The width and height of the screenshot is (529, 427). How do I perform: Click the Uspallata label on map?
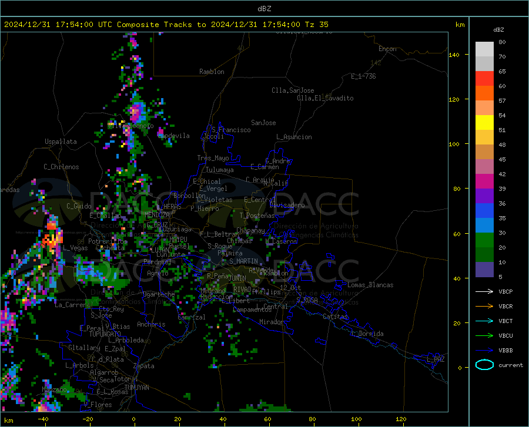(x=61, y=142)
